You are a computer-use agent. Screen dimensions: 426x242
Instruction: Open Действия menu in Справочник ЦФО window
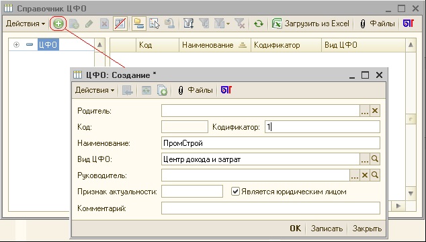(26, 24)
